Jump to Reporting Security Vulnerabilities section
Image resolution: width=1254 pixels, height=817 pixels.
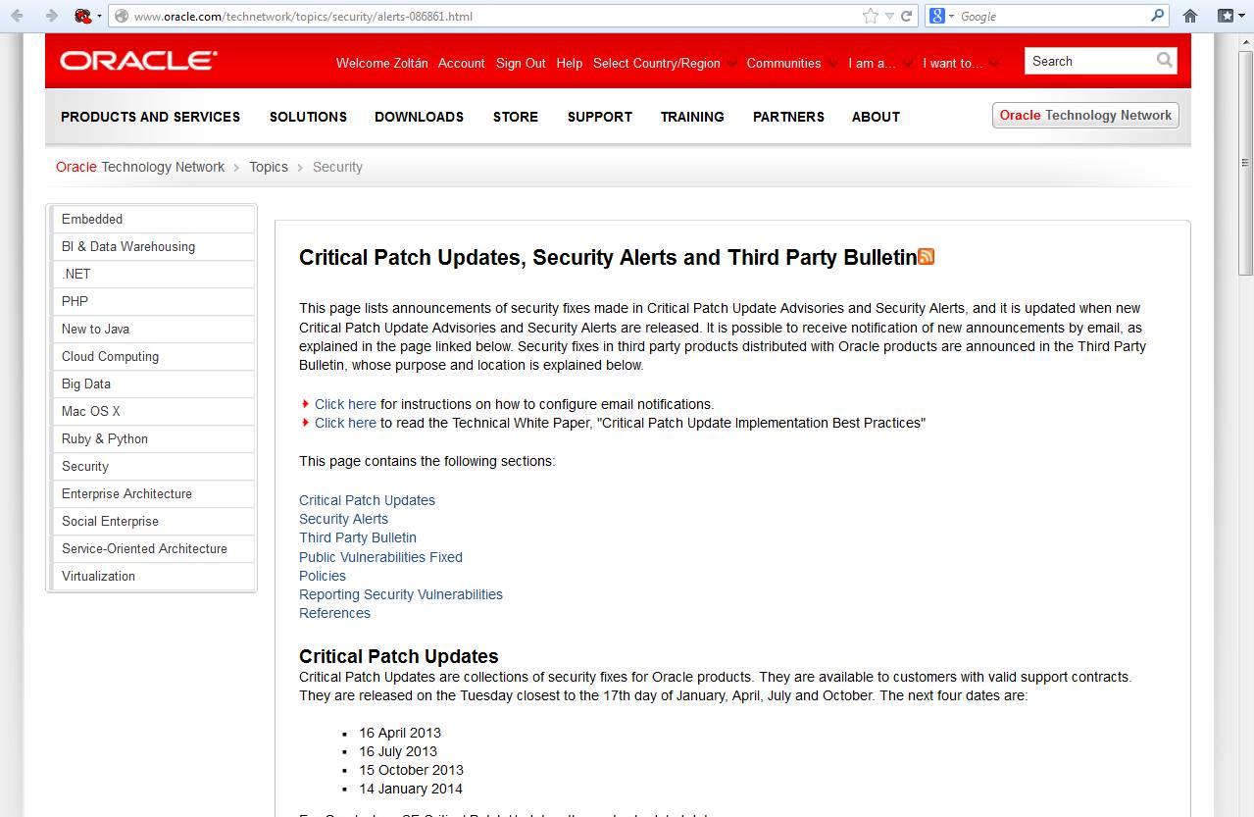click(401, 594)
